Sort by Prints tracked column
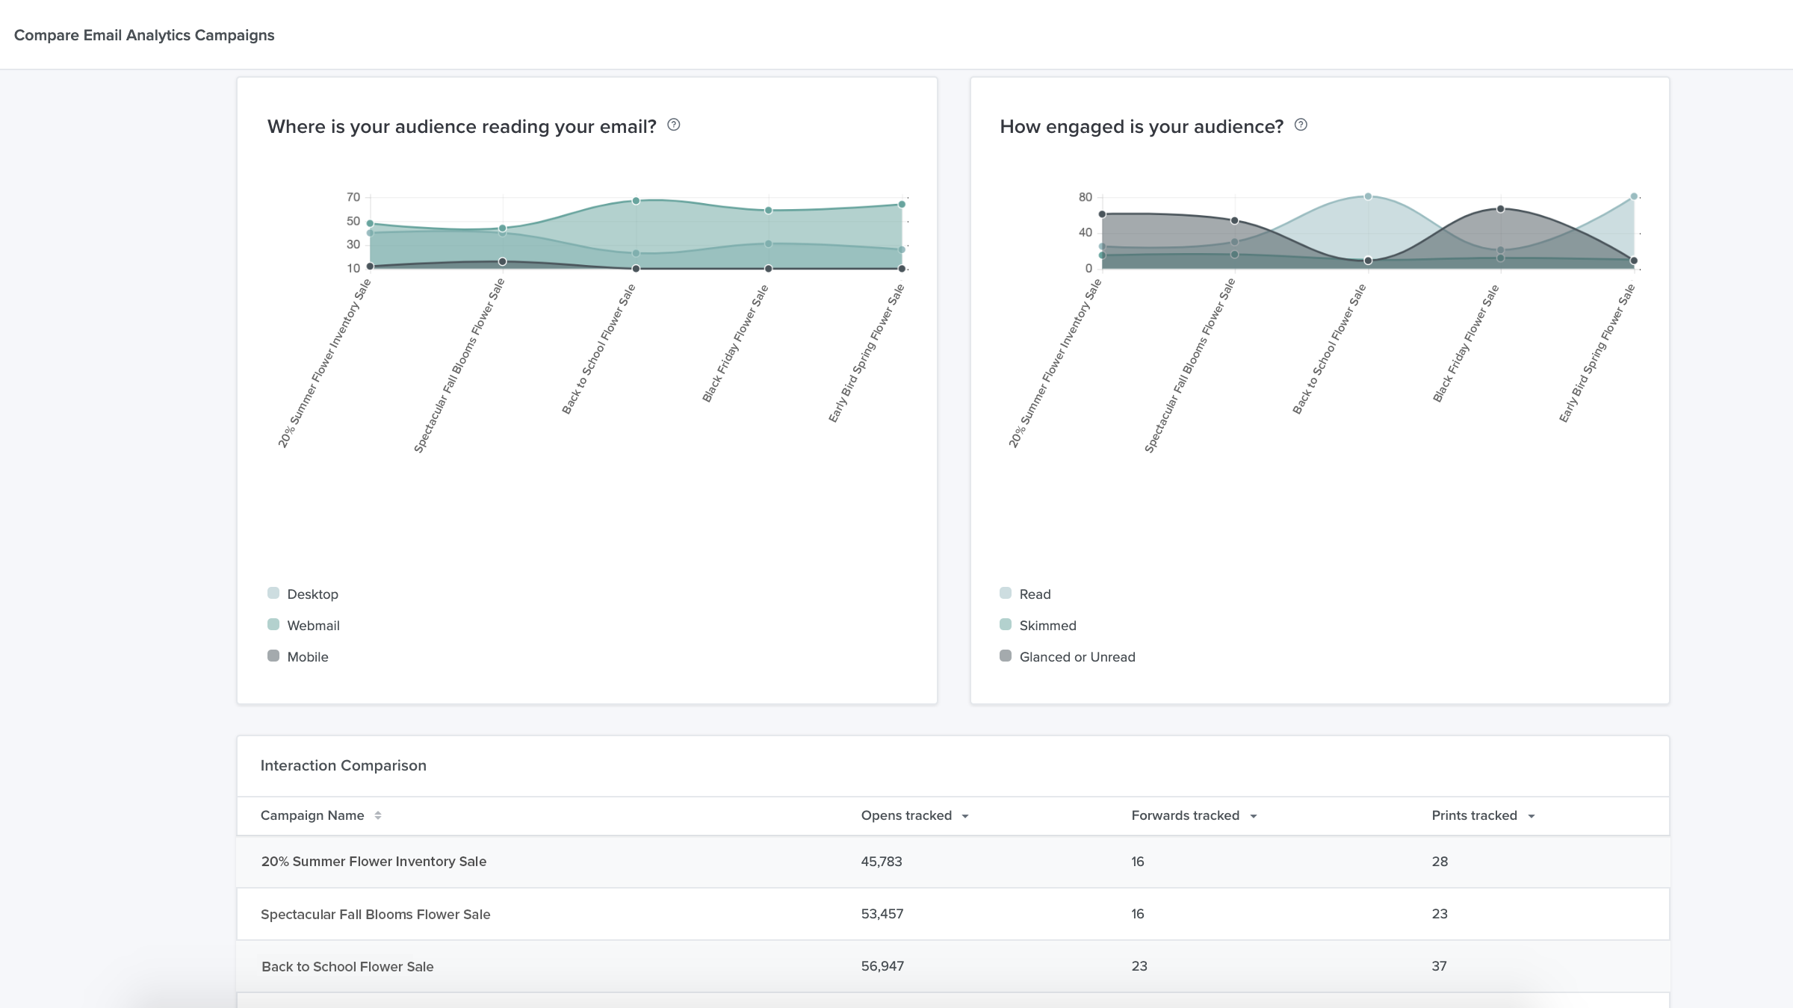 1474,815
